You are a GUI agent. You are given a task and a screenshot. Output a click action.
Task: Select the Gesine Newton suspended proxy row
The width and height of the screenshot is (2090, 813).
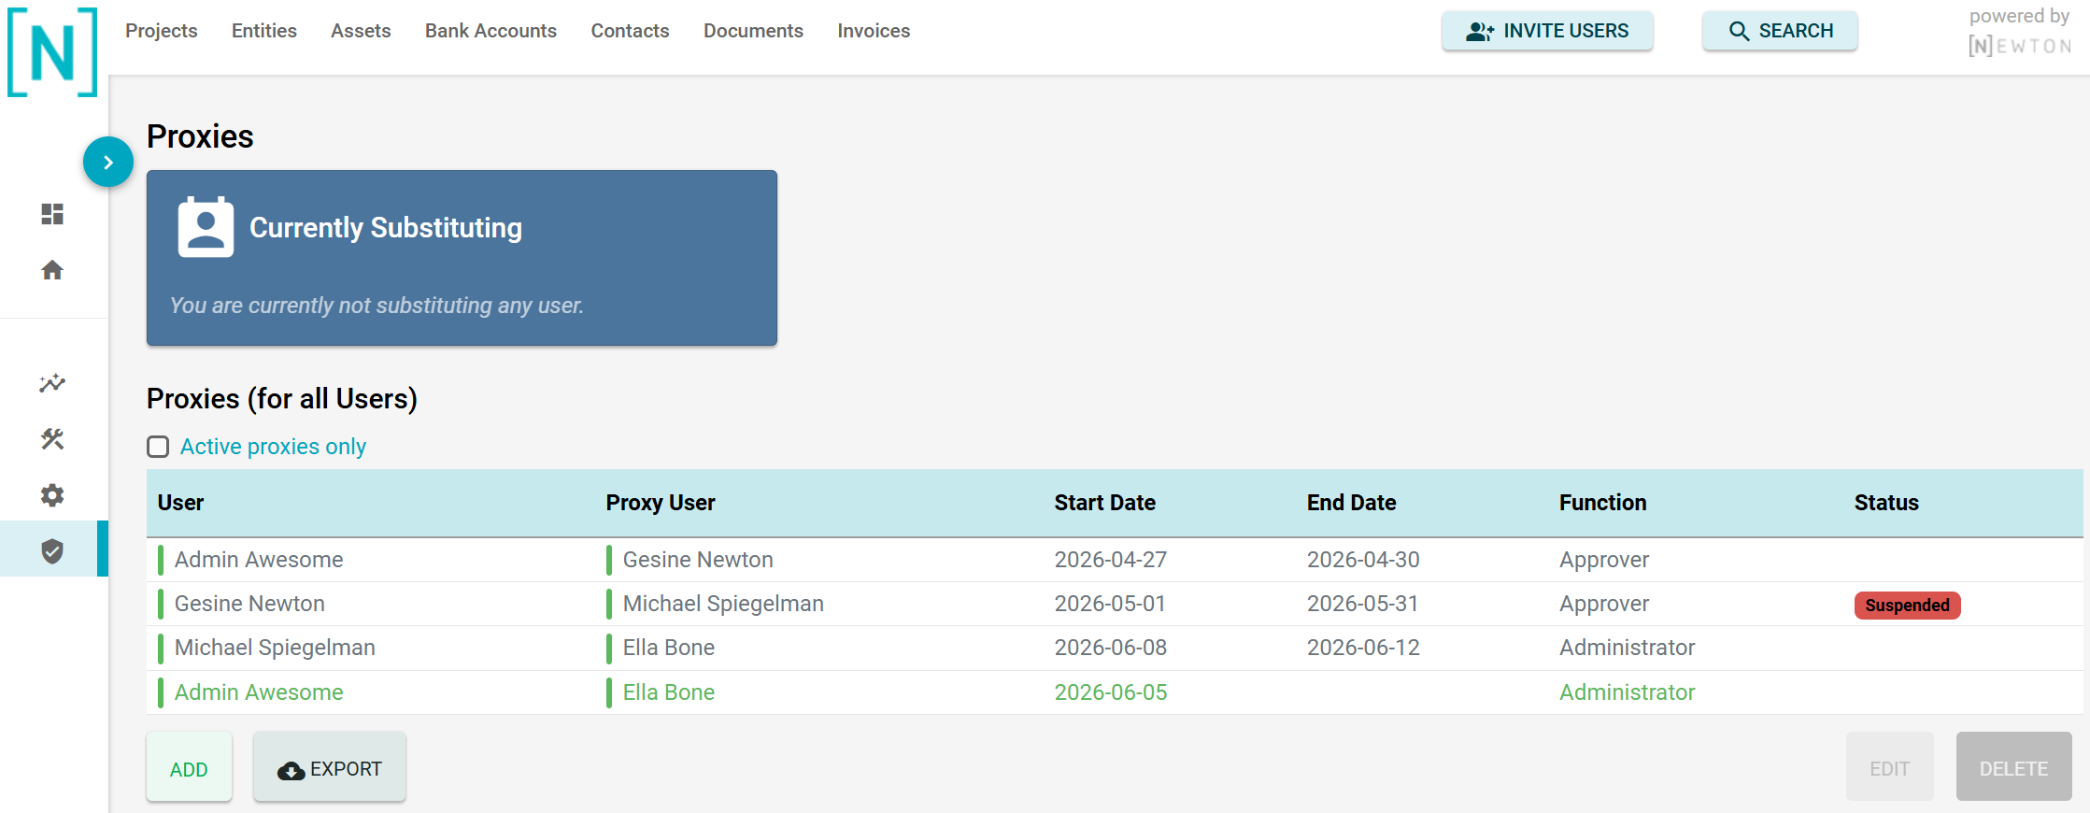point(1115,604)
